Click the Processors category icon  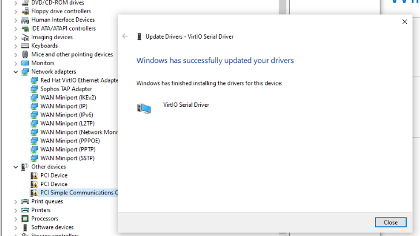click(25, 219)
